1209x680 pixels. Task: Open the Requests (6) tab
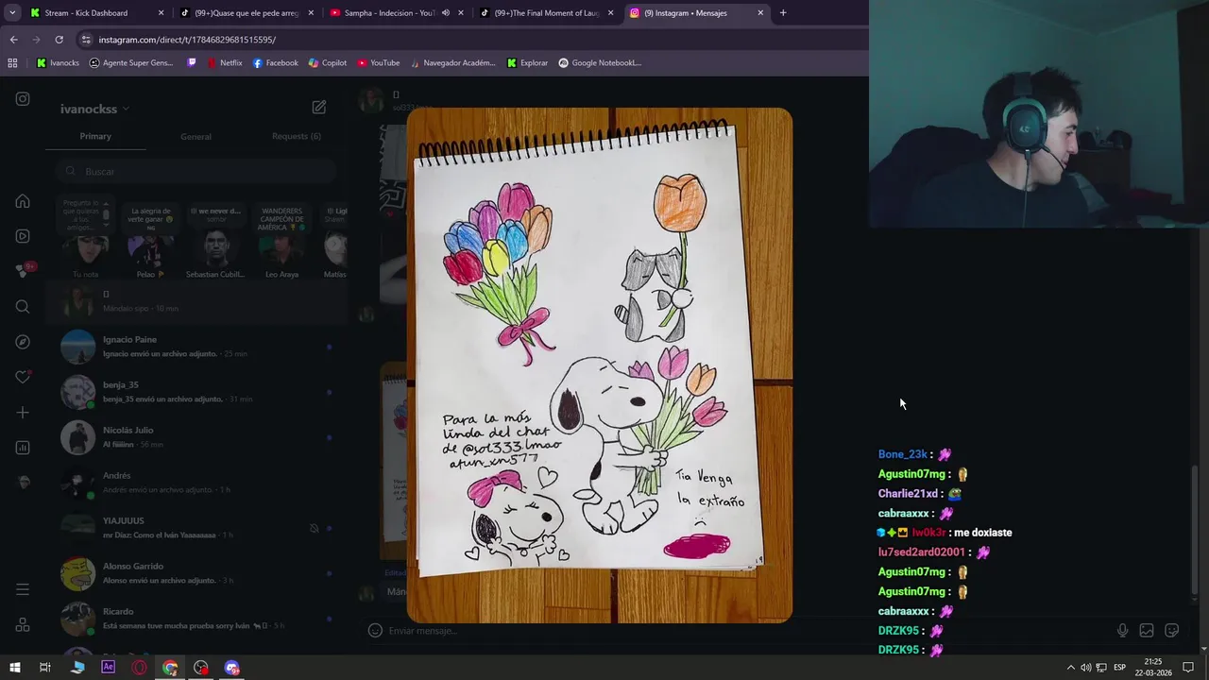tap(297, 136)
